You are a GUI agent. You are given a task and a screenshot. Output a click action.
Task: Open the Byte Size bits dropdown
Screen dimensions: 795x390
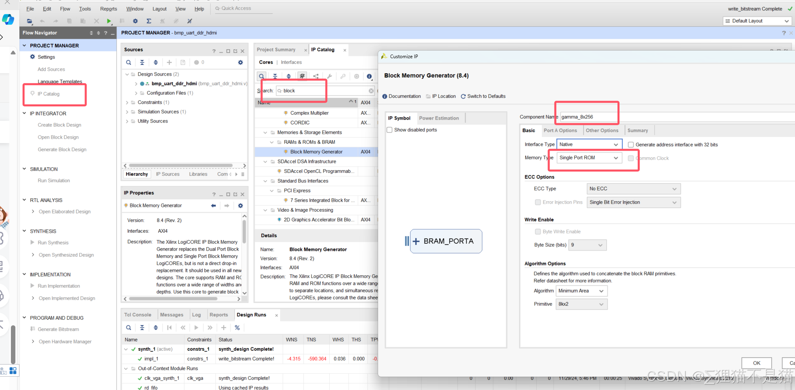[588, 245]
